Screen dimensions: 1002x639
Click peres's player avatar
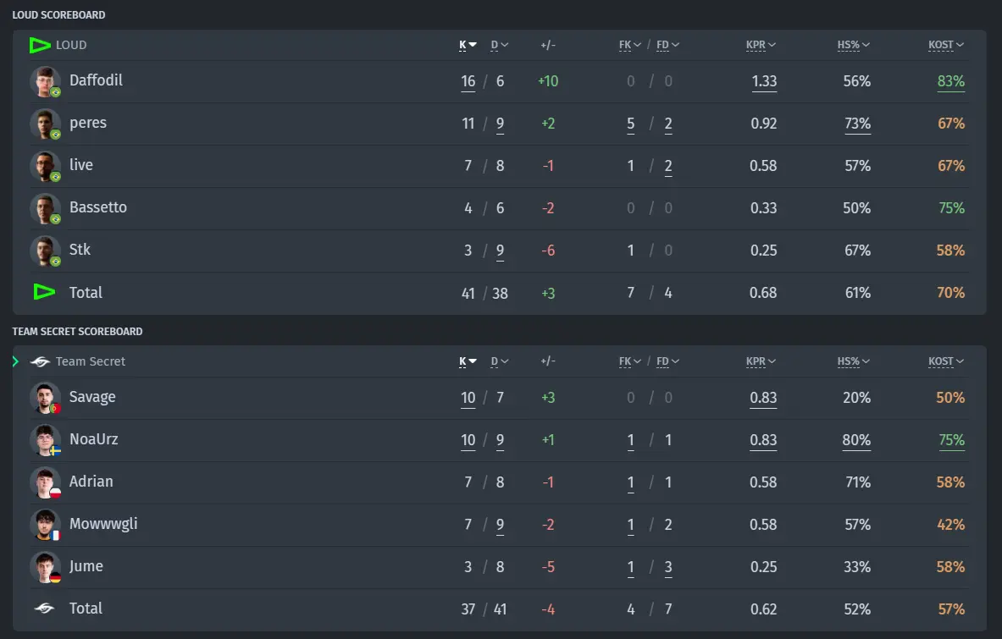(x=46, y=124)
